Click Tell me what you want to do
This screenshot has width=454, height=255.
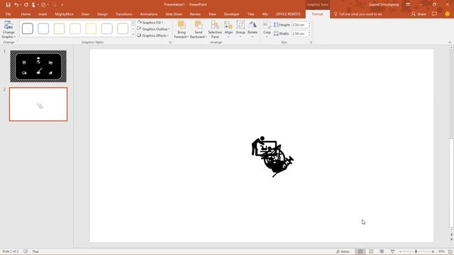pos(358,14)
